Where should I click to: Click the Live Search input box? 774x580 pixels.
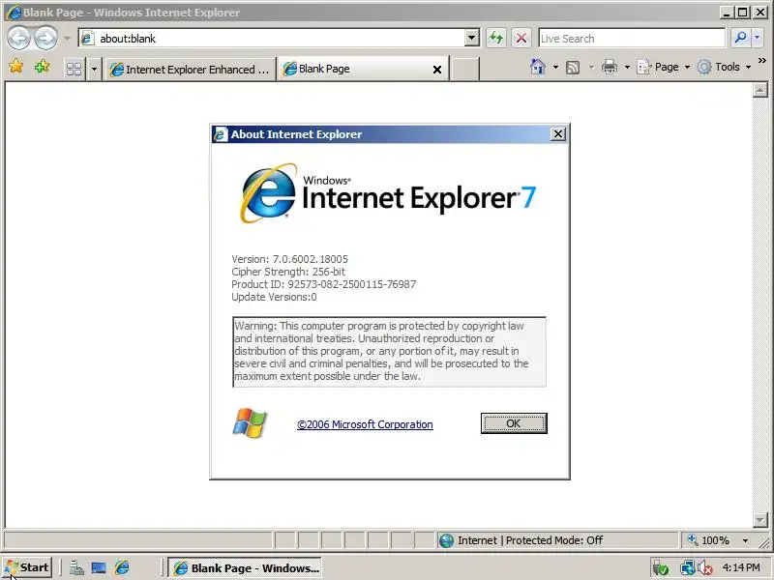[x=632, y=38]
